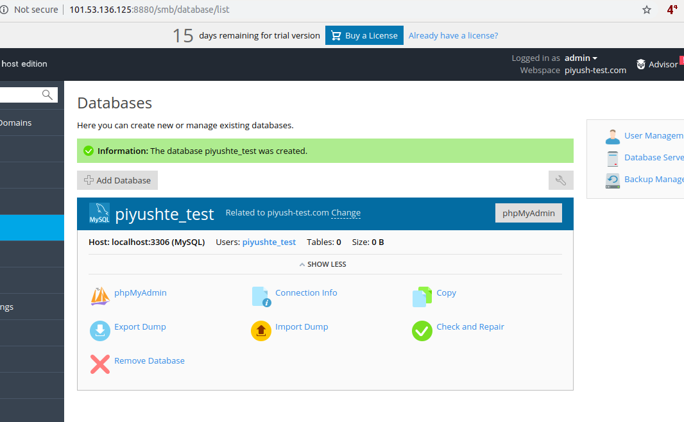This screenshot has width=684, height=422.
Task: Click the Size: 0 B text
Action: [368, 242]
